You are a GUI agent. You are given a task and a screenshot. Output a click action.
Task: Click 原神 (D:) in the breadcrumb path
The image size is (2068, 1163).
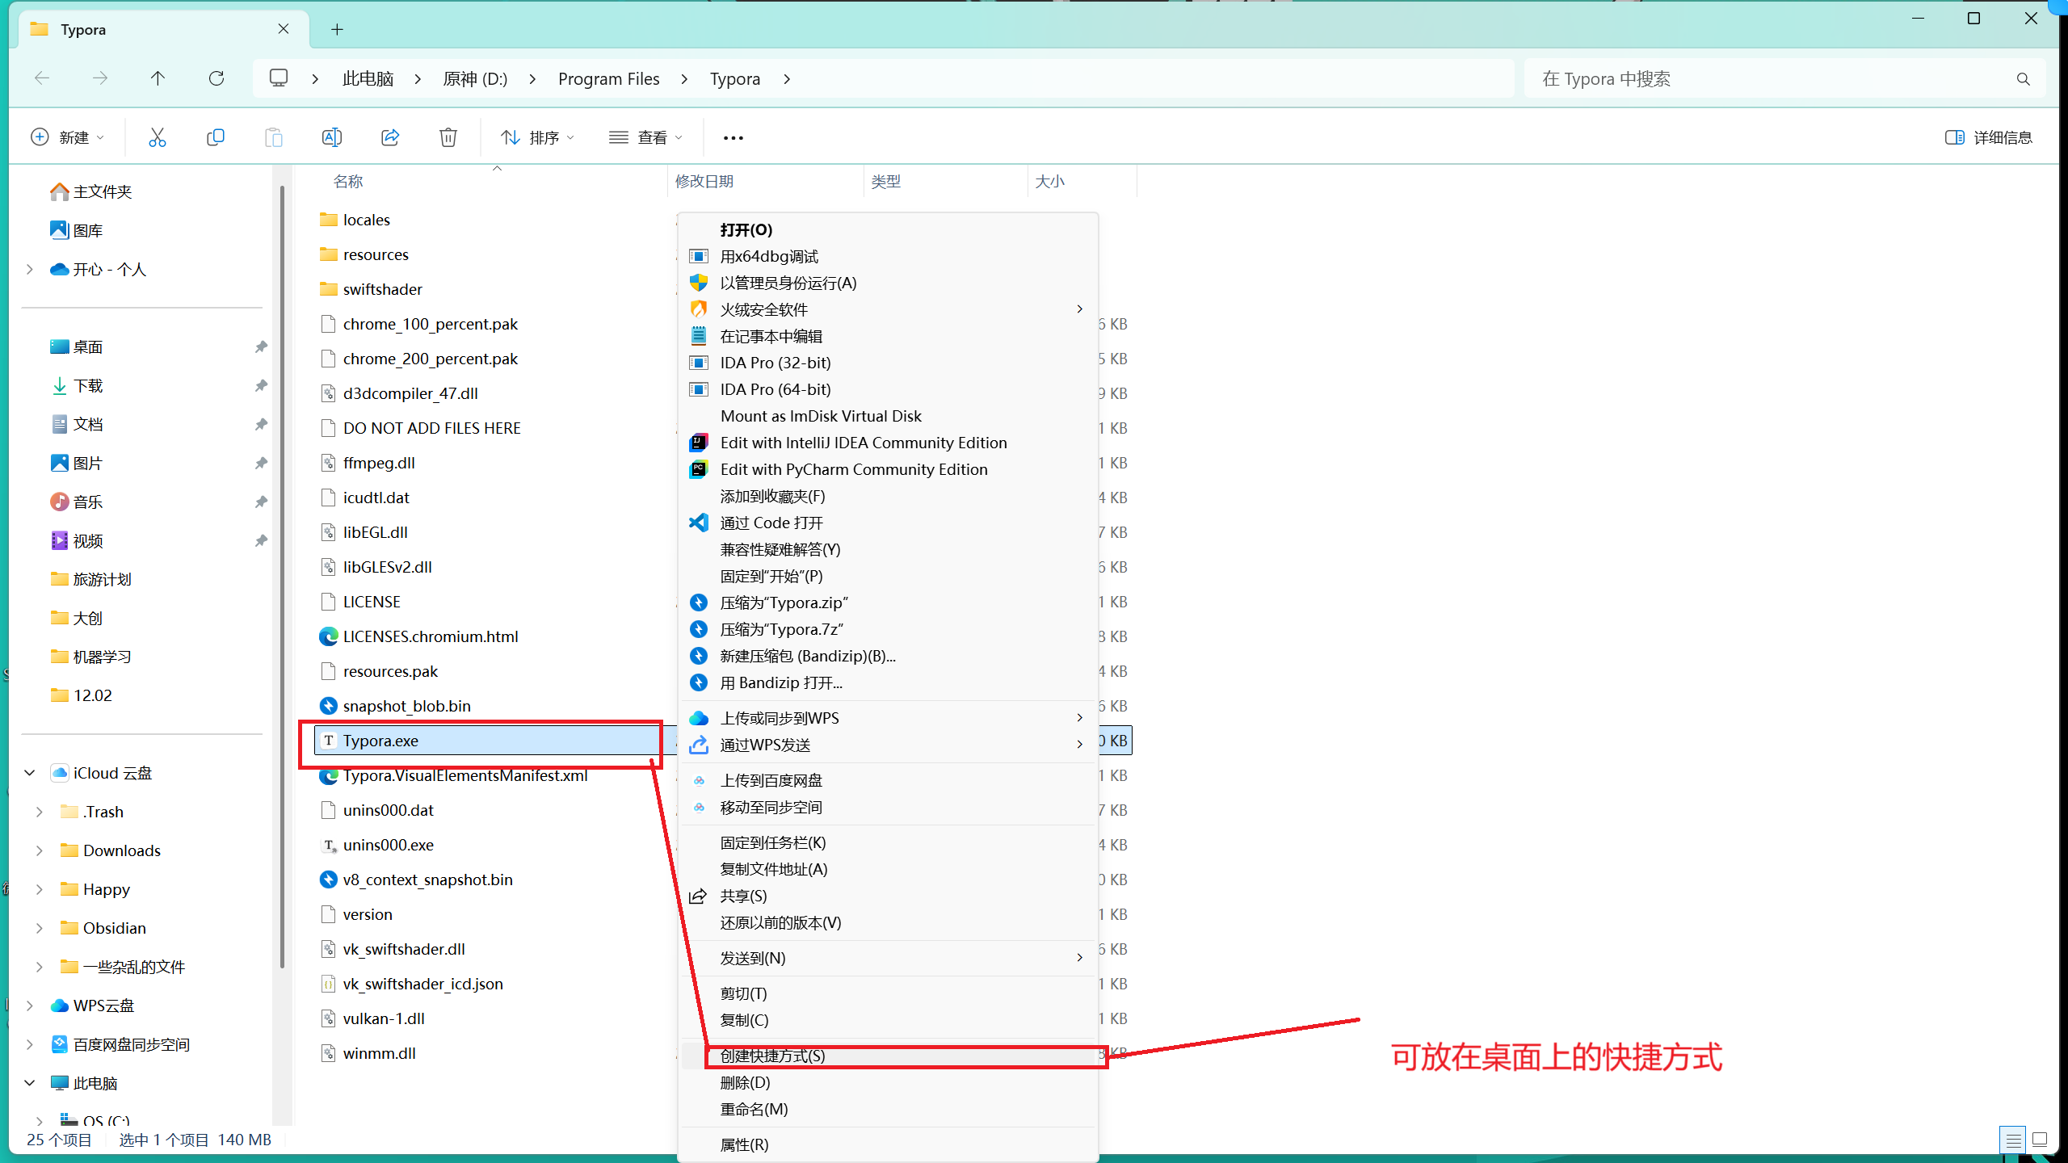(x=475, y=78)
